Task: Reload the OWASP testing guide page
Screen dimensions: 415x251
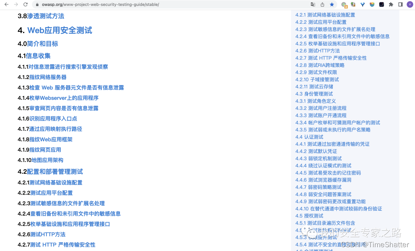Action: coord(25,5)
